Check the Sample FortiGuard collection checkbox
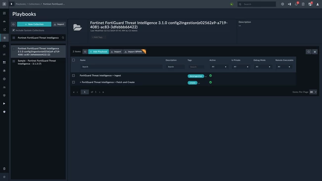Viewport: 322px width, 181px height. [x=14, y=61]
